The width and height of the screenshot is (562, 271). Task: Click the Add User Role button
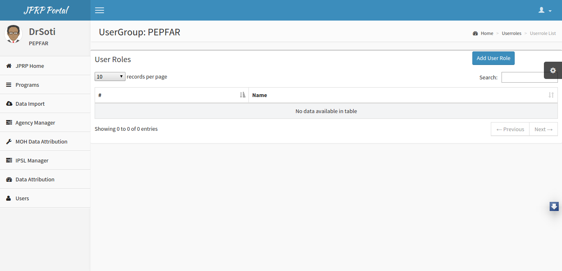click(493, 58)
